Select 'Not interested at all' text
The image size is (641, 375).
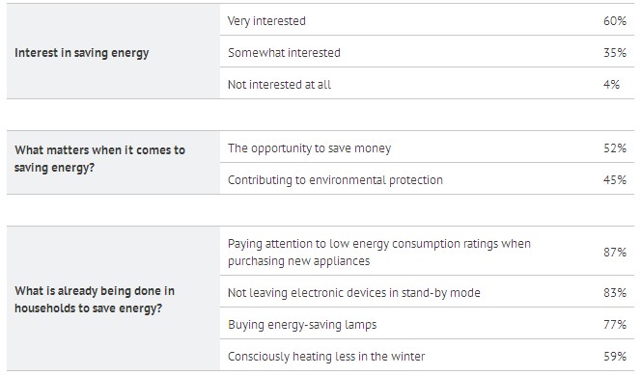(x=279, y=85)
